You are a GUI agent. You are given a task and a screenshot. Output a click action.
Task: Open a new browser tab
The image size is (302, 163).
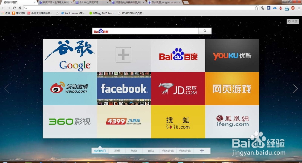[x=186, y=2]
